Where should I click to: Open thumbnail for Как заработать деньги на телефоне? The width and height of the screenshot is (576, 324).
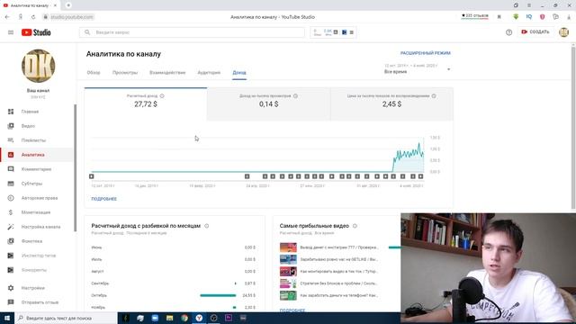coord(288,295)
